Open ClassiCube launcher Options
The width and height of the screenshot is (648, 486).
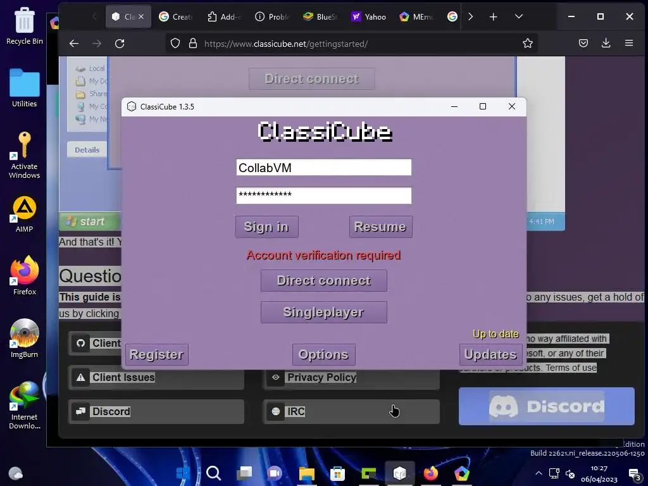click(x=323, y=354)
